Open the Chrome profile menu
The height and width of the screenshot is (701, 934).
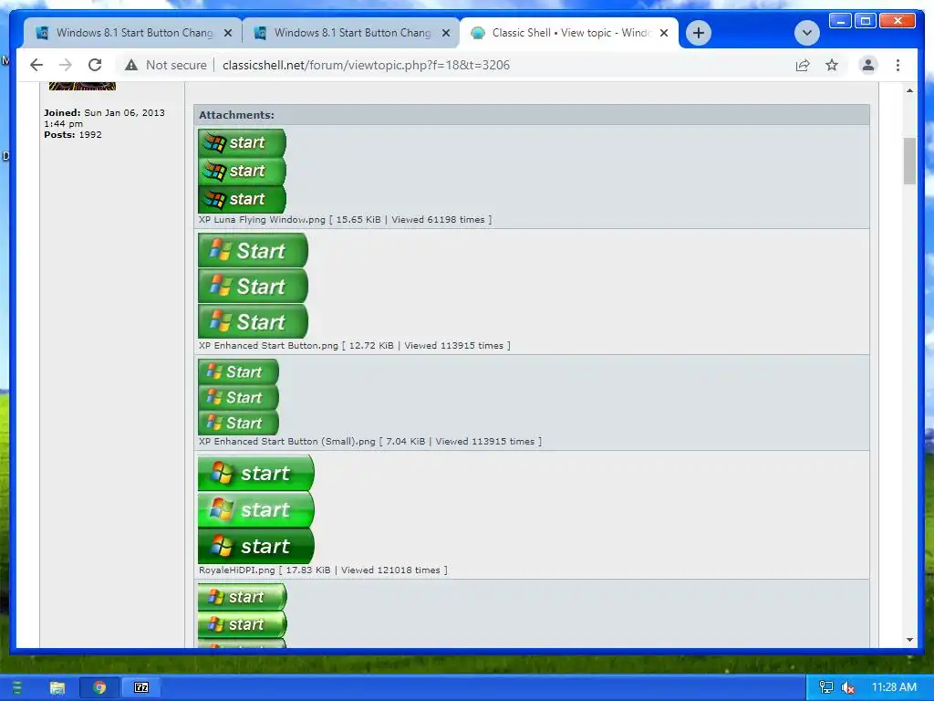pos(868,65)
